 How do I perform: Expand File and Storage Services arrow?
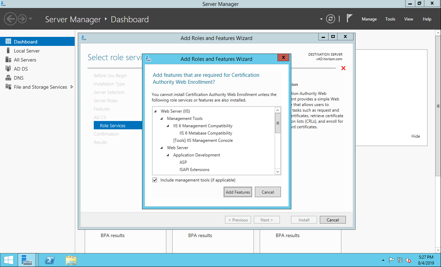[72, 87]
